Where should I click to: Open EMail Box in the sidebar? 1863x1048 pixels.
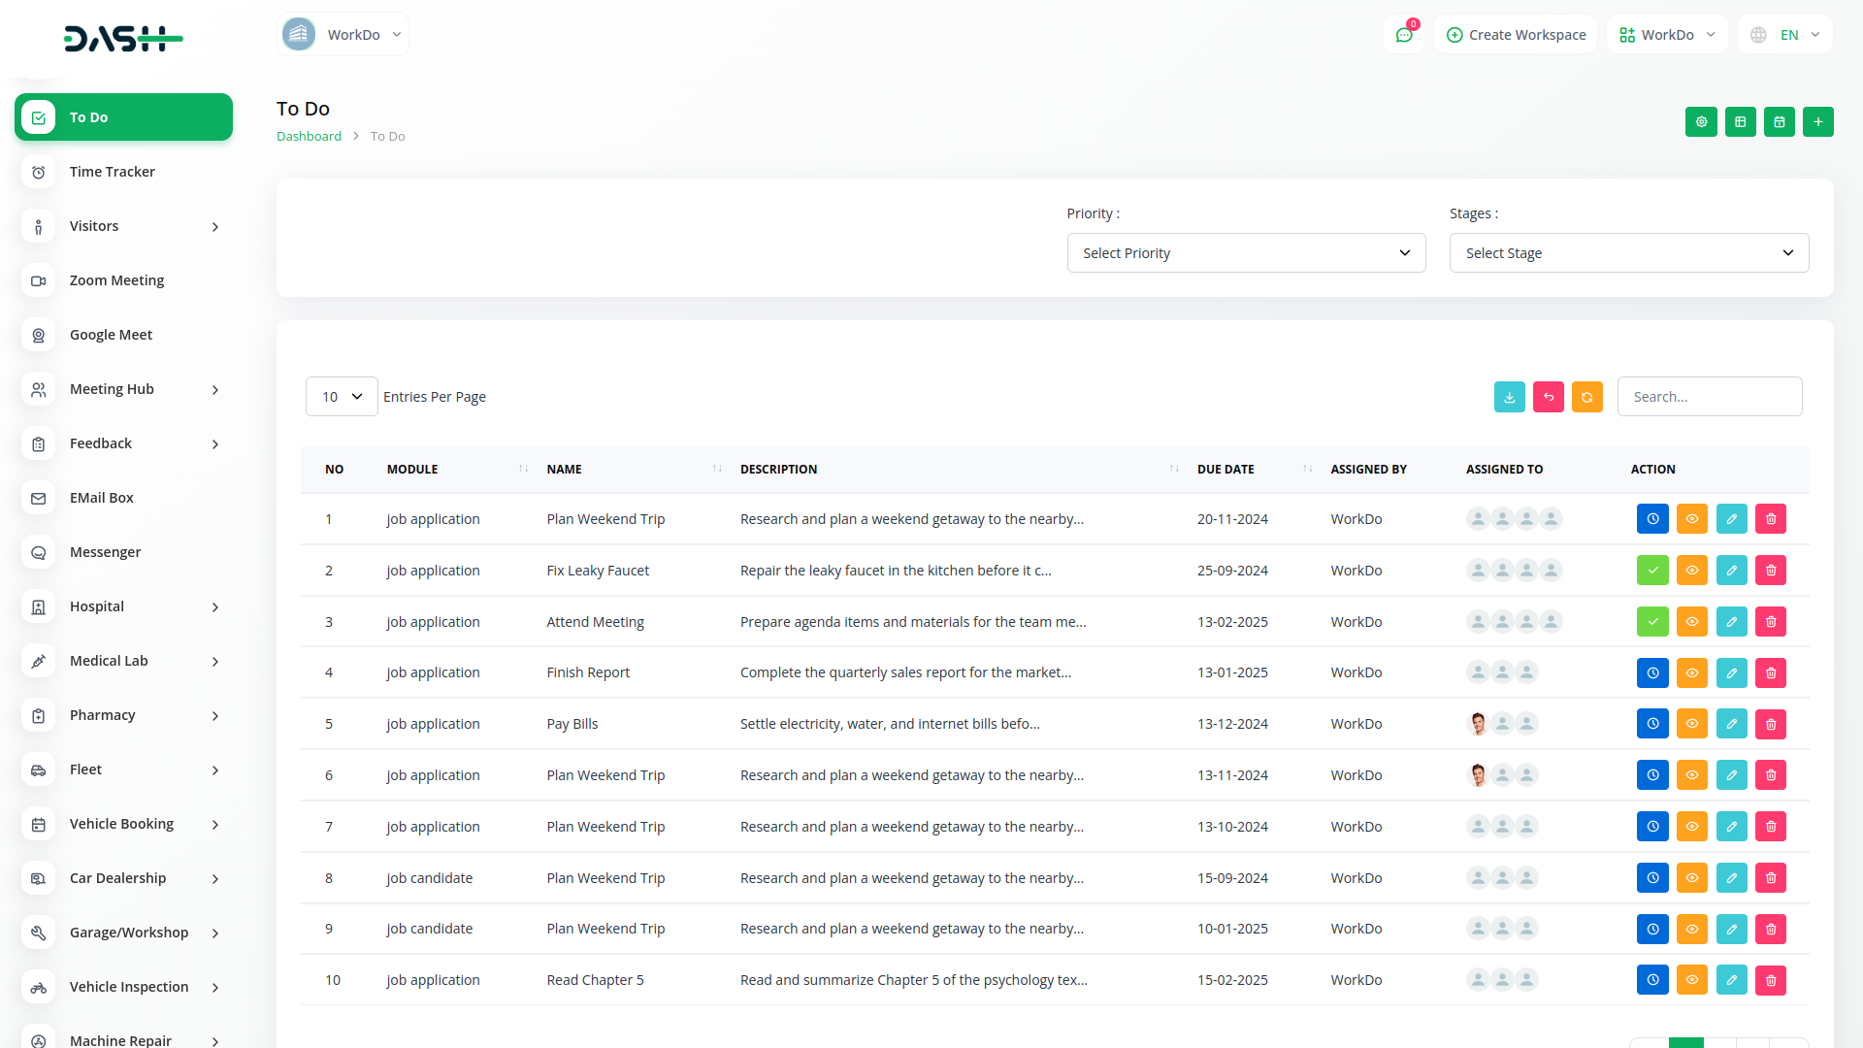[x=101, y=498]
